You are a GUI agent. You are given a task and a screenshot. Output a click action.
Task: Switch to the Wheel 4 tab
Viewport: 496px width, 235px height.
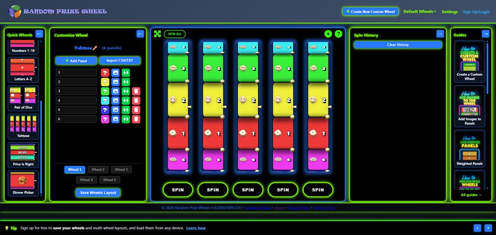point(86,180)
